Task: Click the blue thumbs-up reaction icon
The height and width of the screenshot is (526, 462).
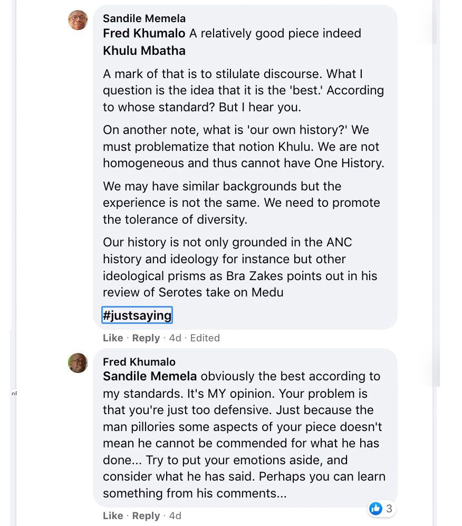Action: (x=376, y=509)
